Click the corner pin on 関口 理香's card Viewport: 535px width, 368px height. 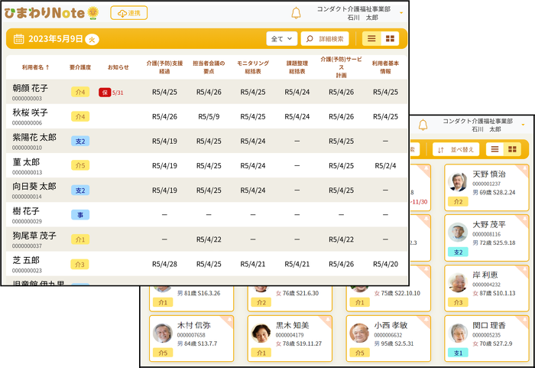(x=523, y=320)
